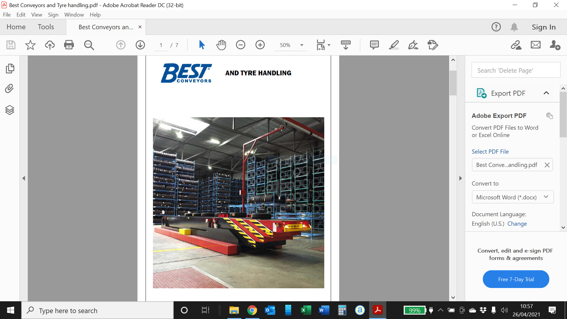
Task: Open the Layers side panel
Action: tap(9, 110)
